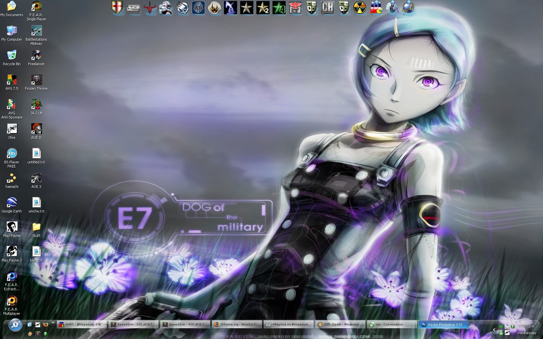Switch to the Opeth - Weakness player window
The width and height of the screenshot is (543, 339).
(x=340, y=324)
